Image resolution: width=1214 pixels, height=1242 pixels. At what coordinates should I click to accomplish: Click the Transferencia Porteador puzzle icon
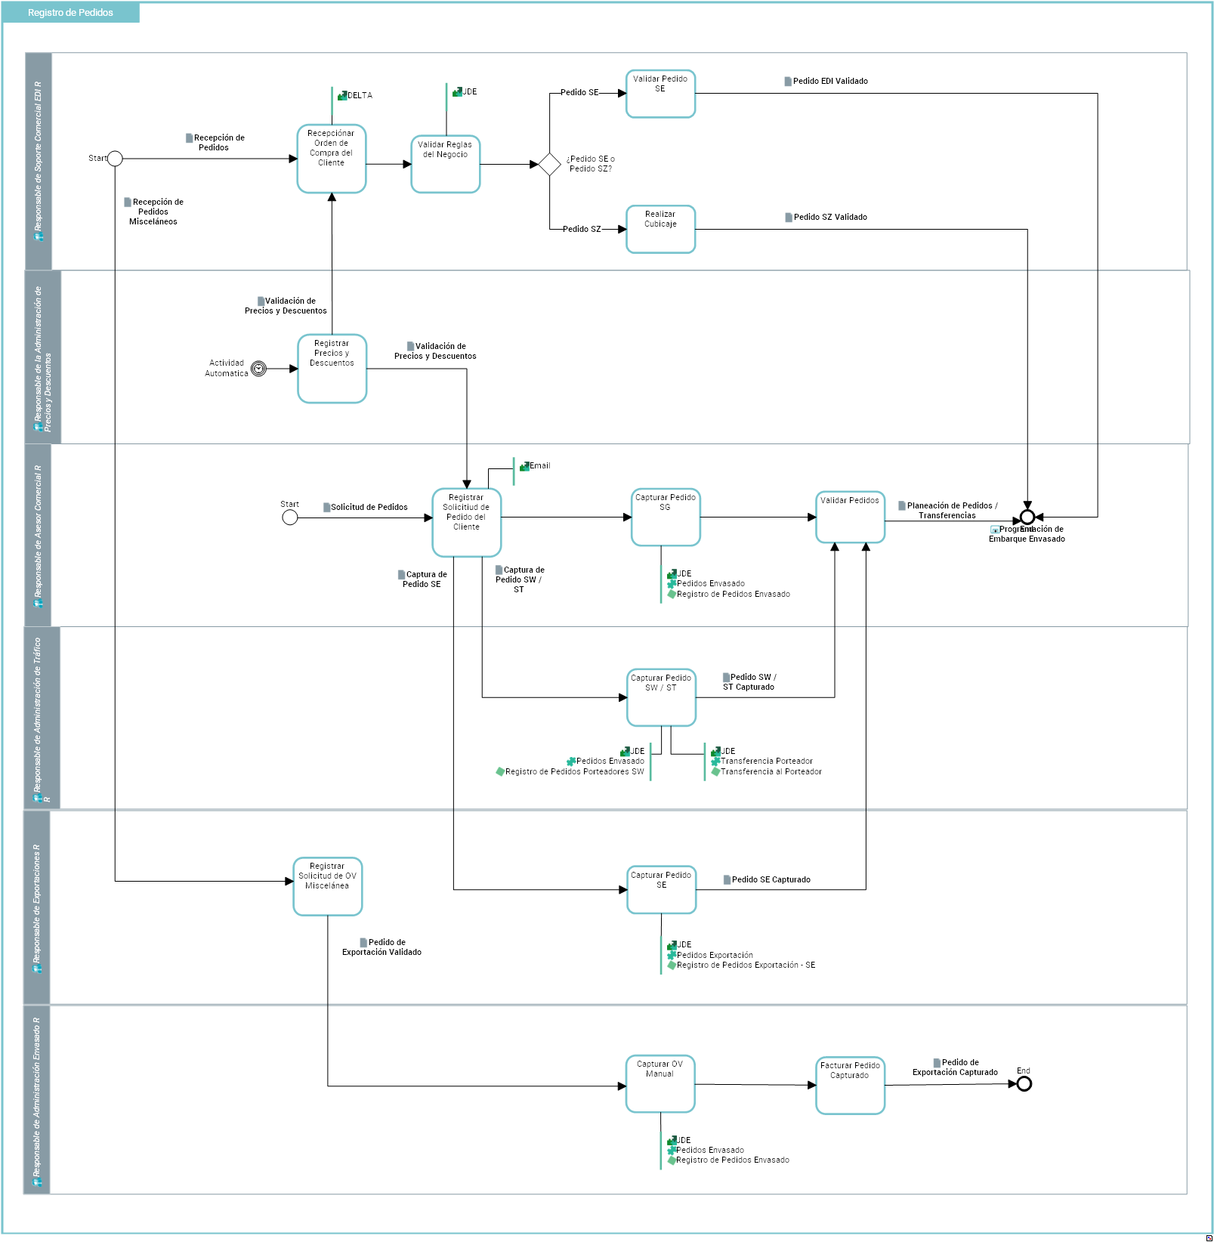(715, 762)
